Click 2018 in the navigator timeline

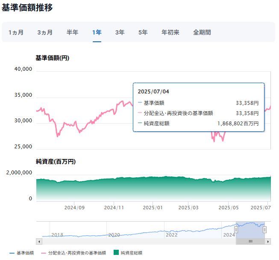coord(57,235)
